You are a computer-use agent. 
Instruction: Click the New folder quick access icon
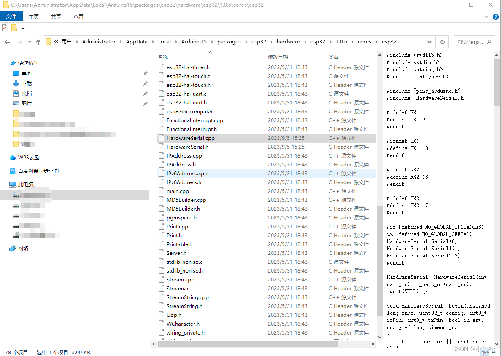14,28
